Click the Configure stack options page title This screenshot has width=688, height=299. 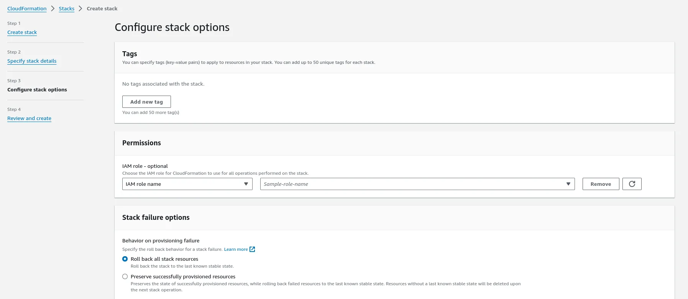pyautogui.click(x=172, y=28)
